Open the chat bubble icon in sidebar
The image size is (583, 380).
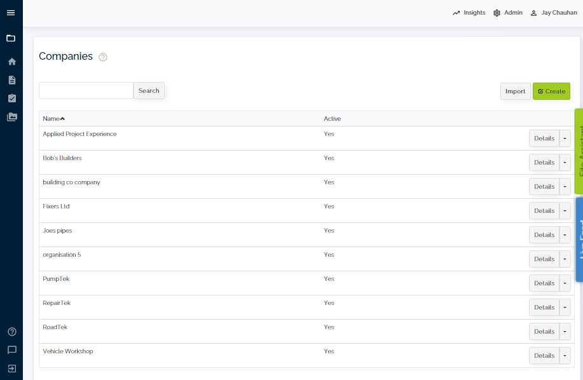tap(11, 350)
